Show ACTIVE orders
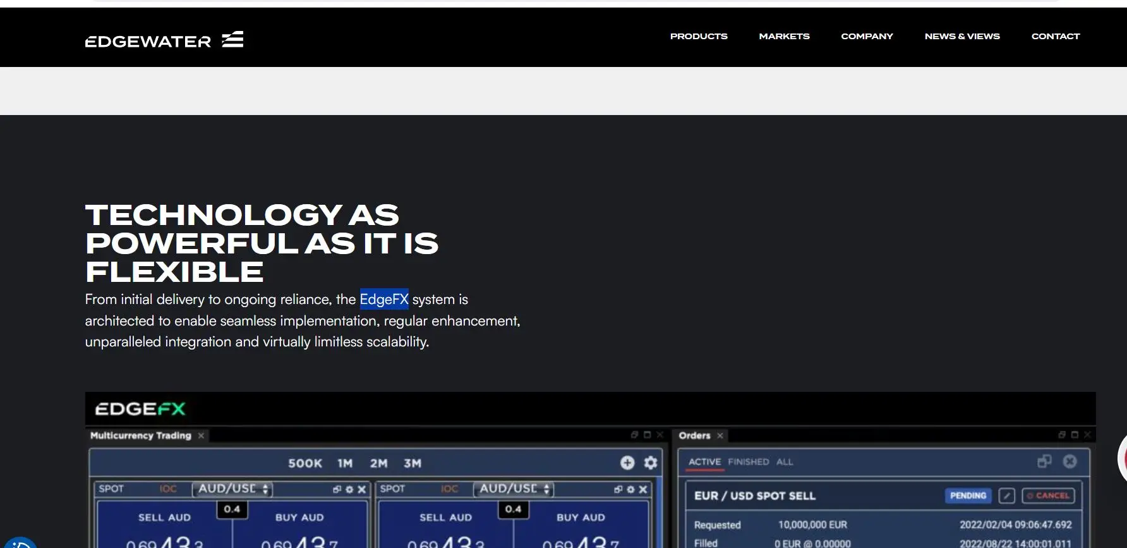This screenshot has width=1127, height=548. (704, 462)
